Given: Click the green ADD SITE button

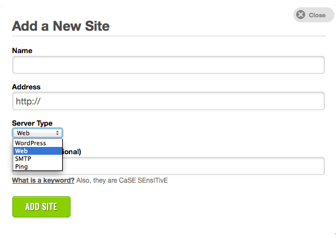Looking at the screenshot, I should click(41, 207).
